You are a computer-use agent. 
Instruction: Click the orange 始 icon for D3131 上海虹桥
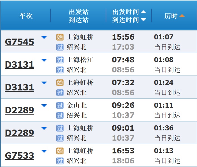(60, 83)
